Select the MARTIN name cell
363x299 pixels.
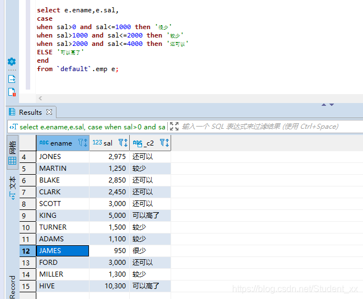63,169
